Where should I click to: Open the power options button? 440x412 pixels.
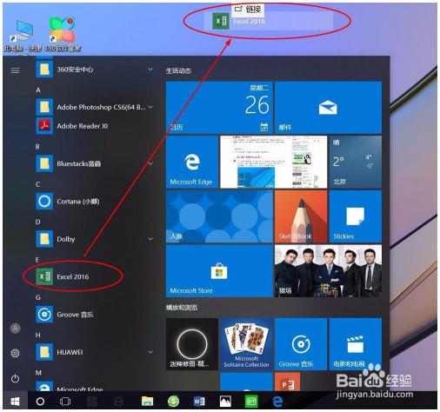[15, 378]
